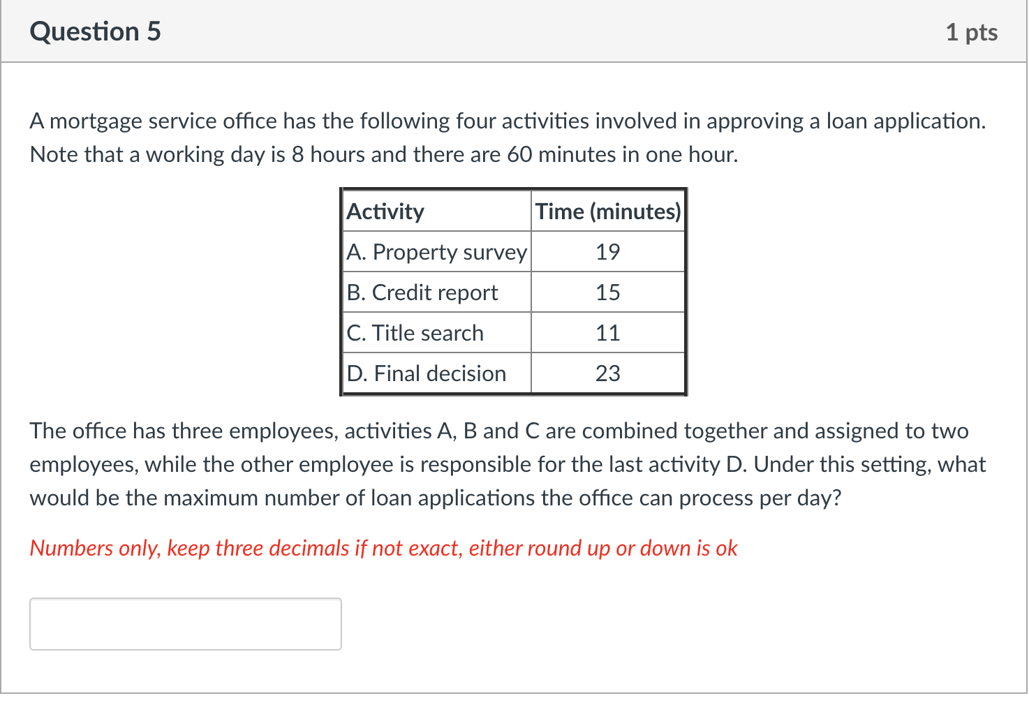Image resolution: width=1029 pixels, height=705 pixels.
Task: Select the A. Property survey table cell
Action: tap(436, 251)
